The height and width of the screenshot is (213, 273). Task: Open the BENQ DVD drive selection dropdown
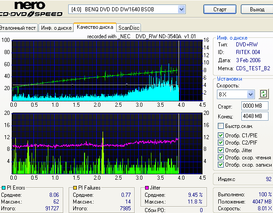pos(181,9)
